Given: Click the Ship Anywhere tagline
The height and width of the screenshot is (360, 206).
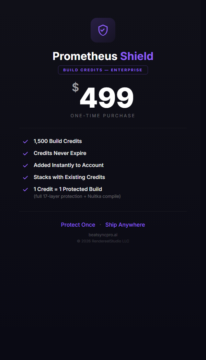Looking at the screenshot, I should 125,225.
